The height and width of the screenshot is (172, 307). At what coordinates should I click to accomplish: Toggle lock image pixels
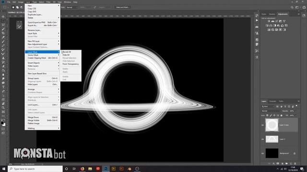coord(271,116)
